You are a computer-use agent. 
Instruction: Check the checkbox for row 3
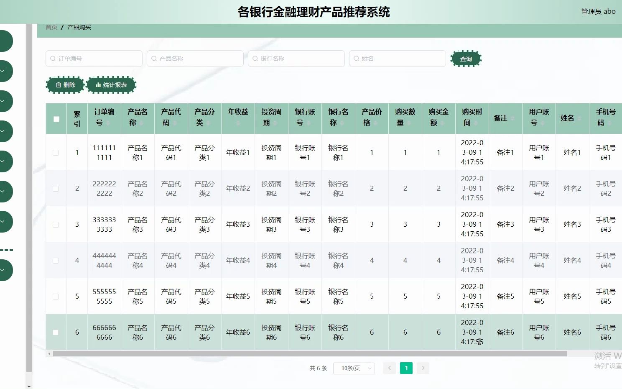(x=56, y=225)
